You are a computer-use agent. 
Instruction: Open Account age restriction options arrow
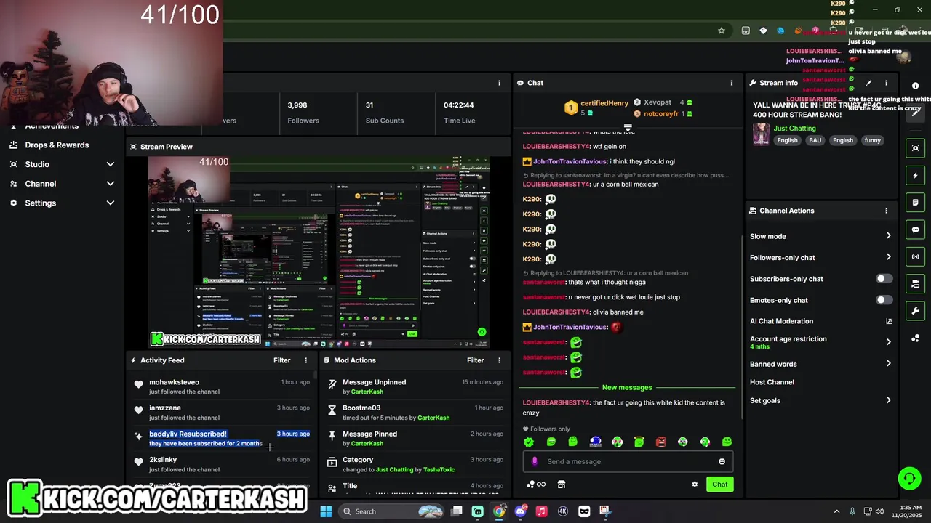click(x=888, y=341)
